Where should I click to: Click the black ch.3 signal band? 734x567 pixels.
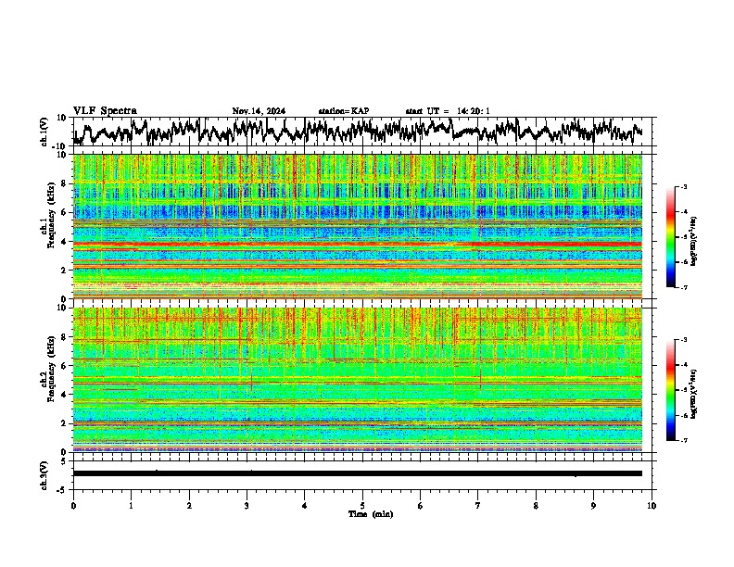358,473
